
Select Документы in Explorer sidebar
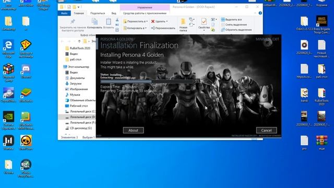pyautogui.click(x=75, y=78)
